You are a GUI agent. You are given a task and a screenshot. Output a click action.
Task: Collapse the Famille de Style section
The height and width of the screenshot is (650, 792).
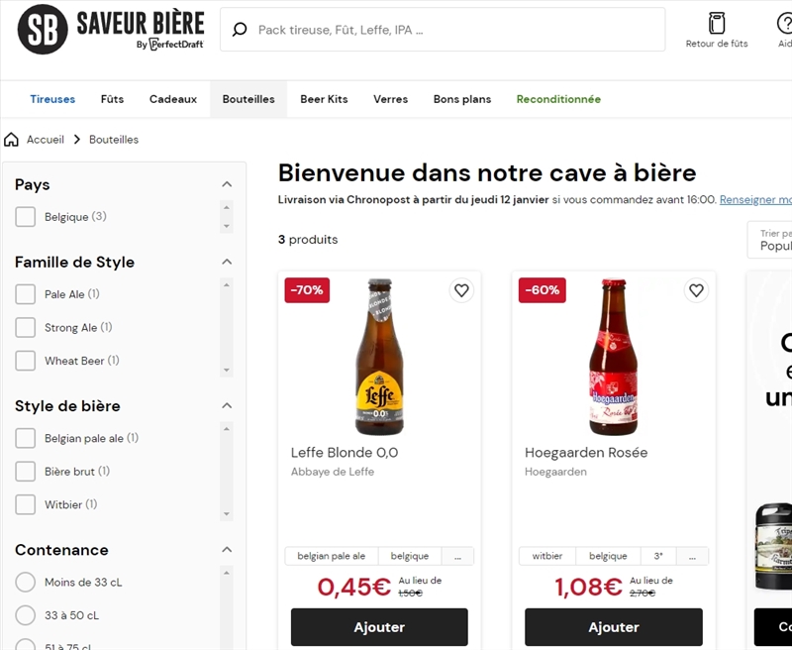(227, 261)
